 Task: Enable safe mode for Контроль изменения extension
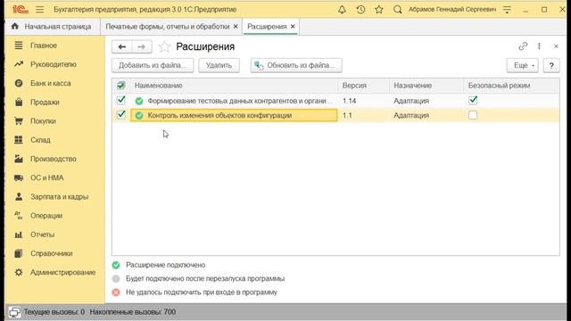tap(473, 115)
